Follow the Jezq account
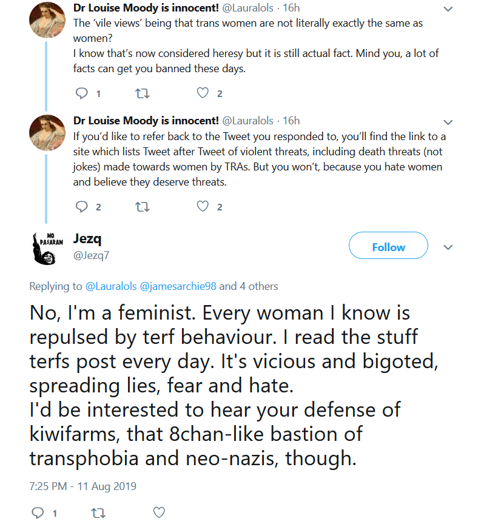This screenshot has height=524, width=481. [x=388, y=245]
